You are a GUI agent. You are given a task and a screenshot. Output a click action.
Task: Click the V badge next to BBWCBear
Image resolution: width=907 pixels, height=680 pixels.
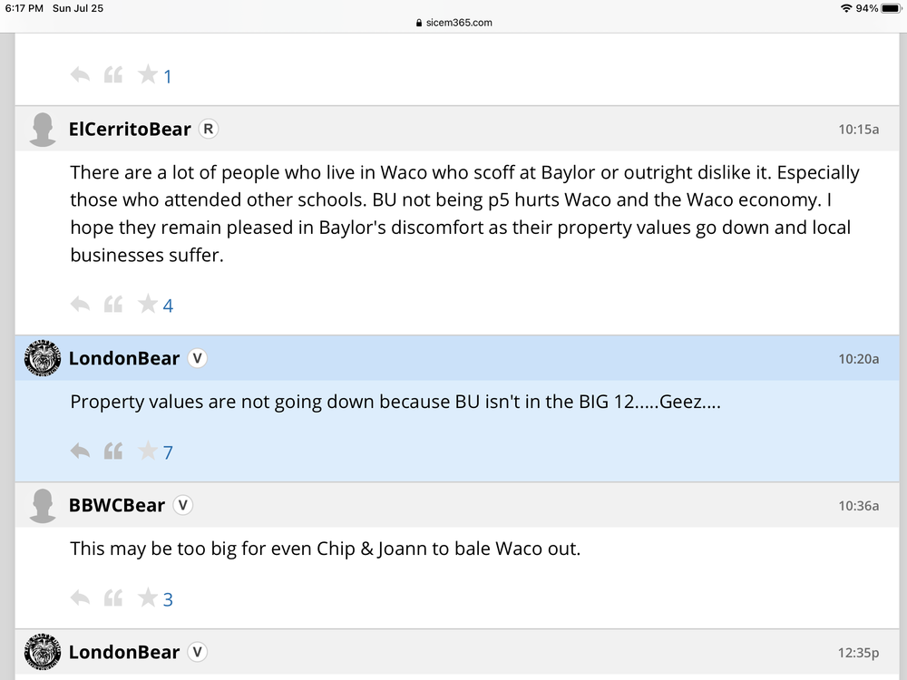pyautogui.click(x=183, y=505)
